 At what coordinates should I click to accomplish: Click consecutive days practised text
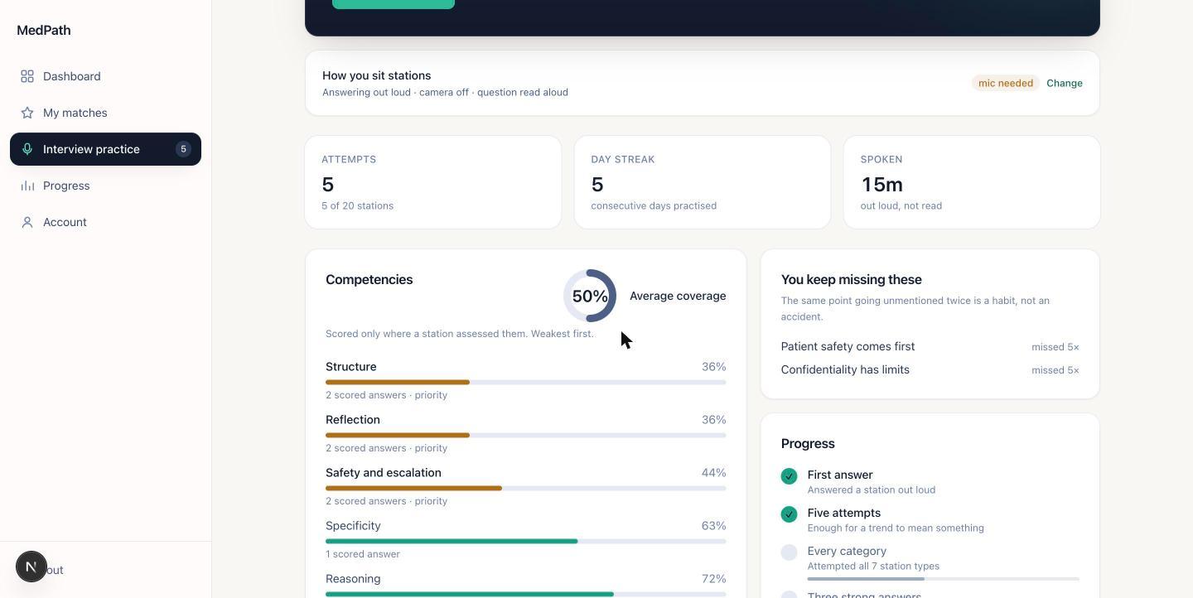click(x=654, y=205)
